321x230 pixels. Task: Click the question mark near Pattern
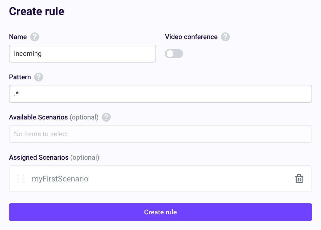point(39,77)
